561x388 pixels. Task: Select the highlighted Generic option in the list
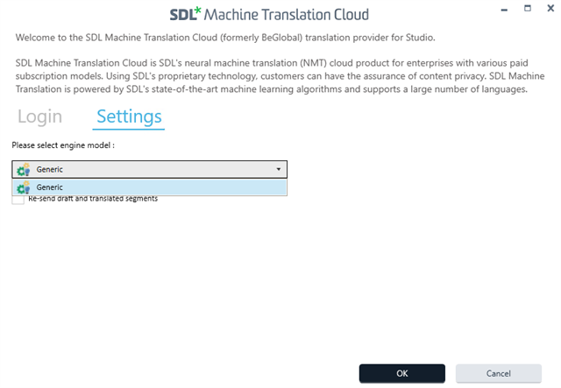point(150,187)
